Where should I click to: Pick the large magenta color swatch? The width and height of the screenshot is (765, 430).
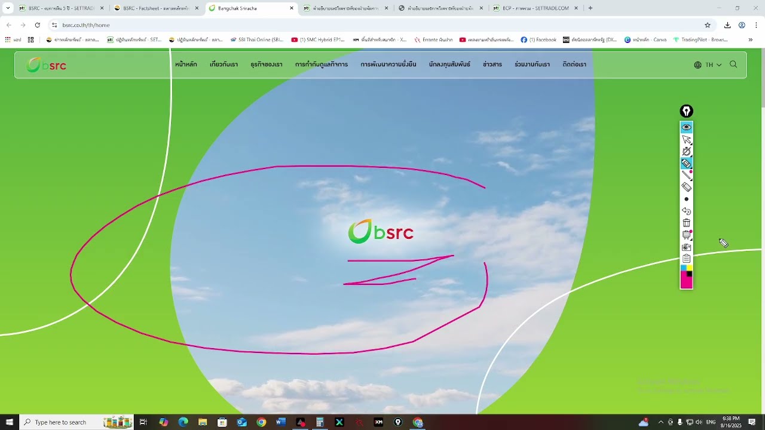[x=686, y=282]
